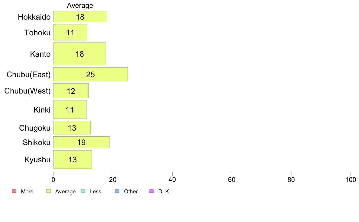Click the Shikoku row label
Screen dimensions: 359x222
pyautogui.click(x=37, y=142)
